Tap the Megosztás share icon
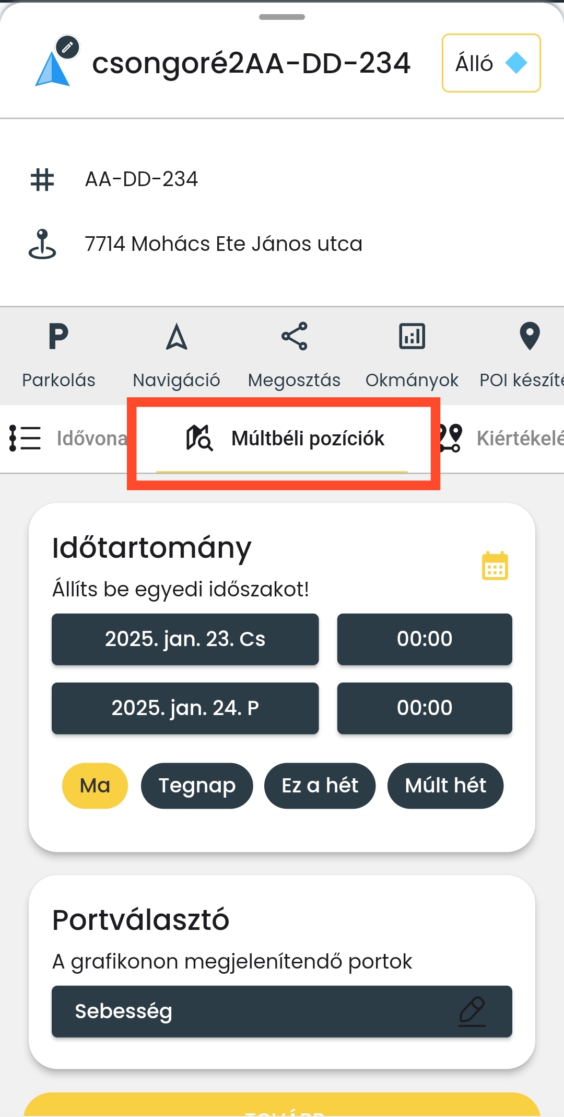This screenshot has height=1117, width=564. tap(295, 337)
